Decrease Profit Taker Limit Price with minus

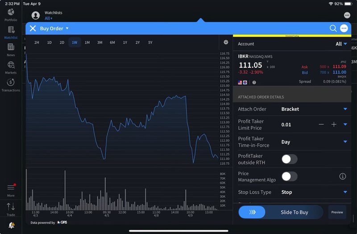coord(321,124)
